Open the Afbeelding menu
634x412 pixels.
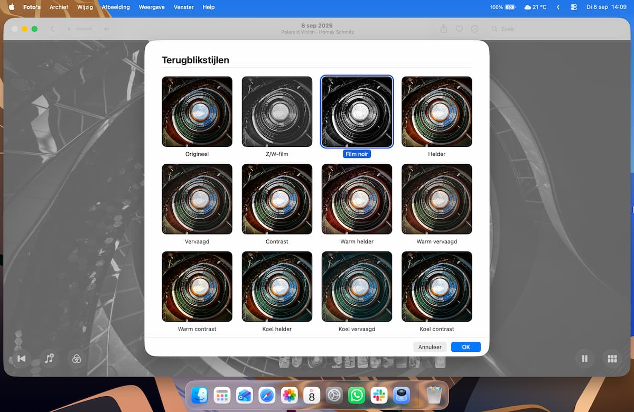click(x=116, y=7)
